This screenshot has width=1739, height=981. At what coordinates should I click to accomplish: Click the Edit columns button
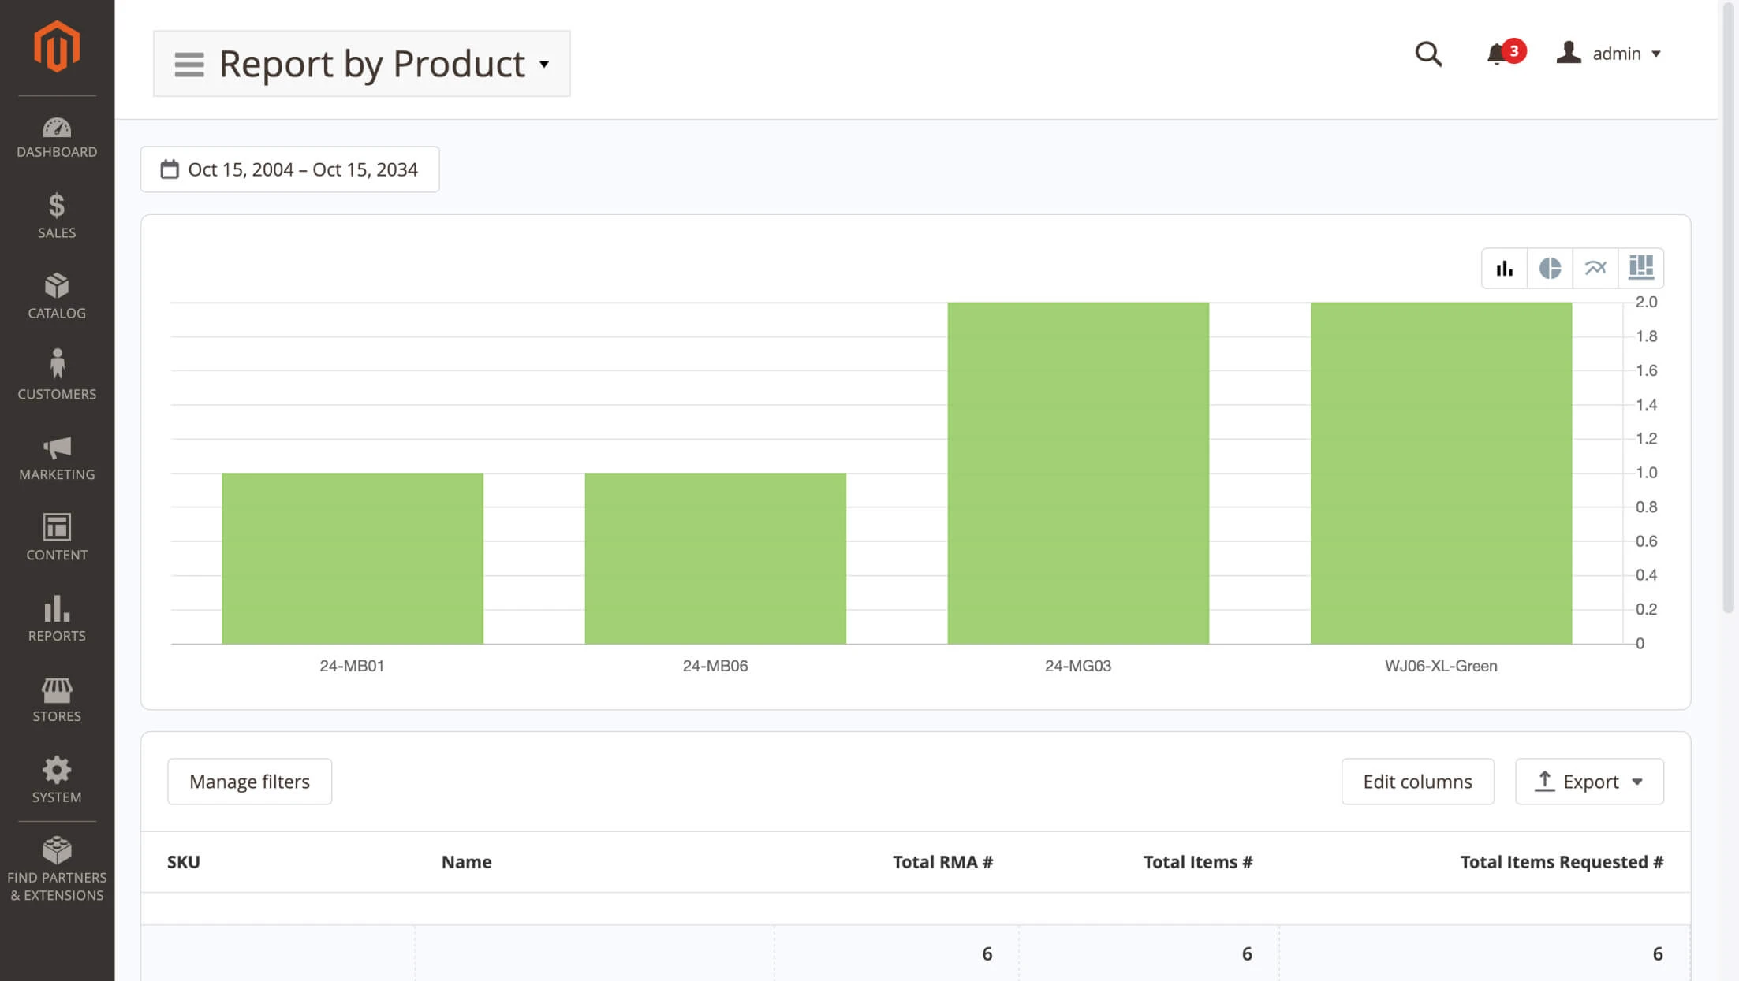click(1416, 781)
